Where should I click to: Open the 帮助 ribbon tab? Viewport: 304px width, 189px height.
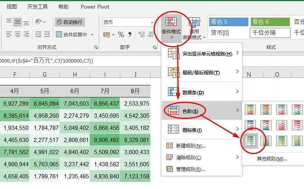pos(63,7)
